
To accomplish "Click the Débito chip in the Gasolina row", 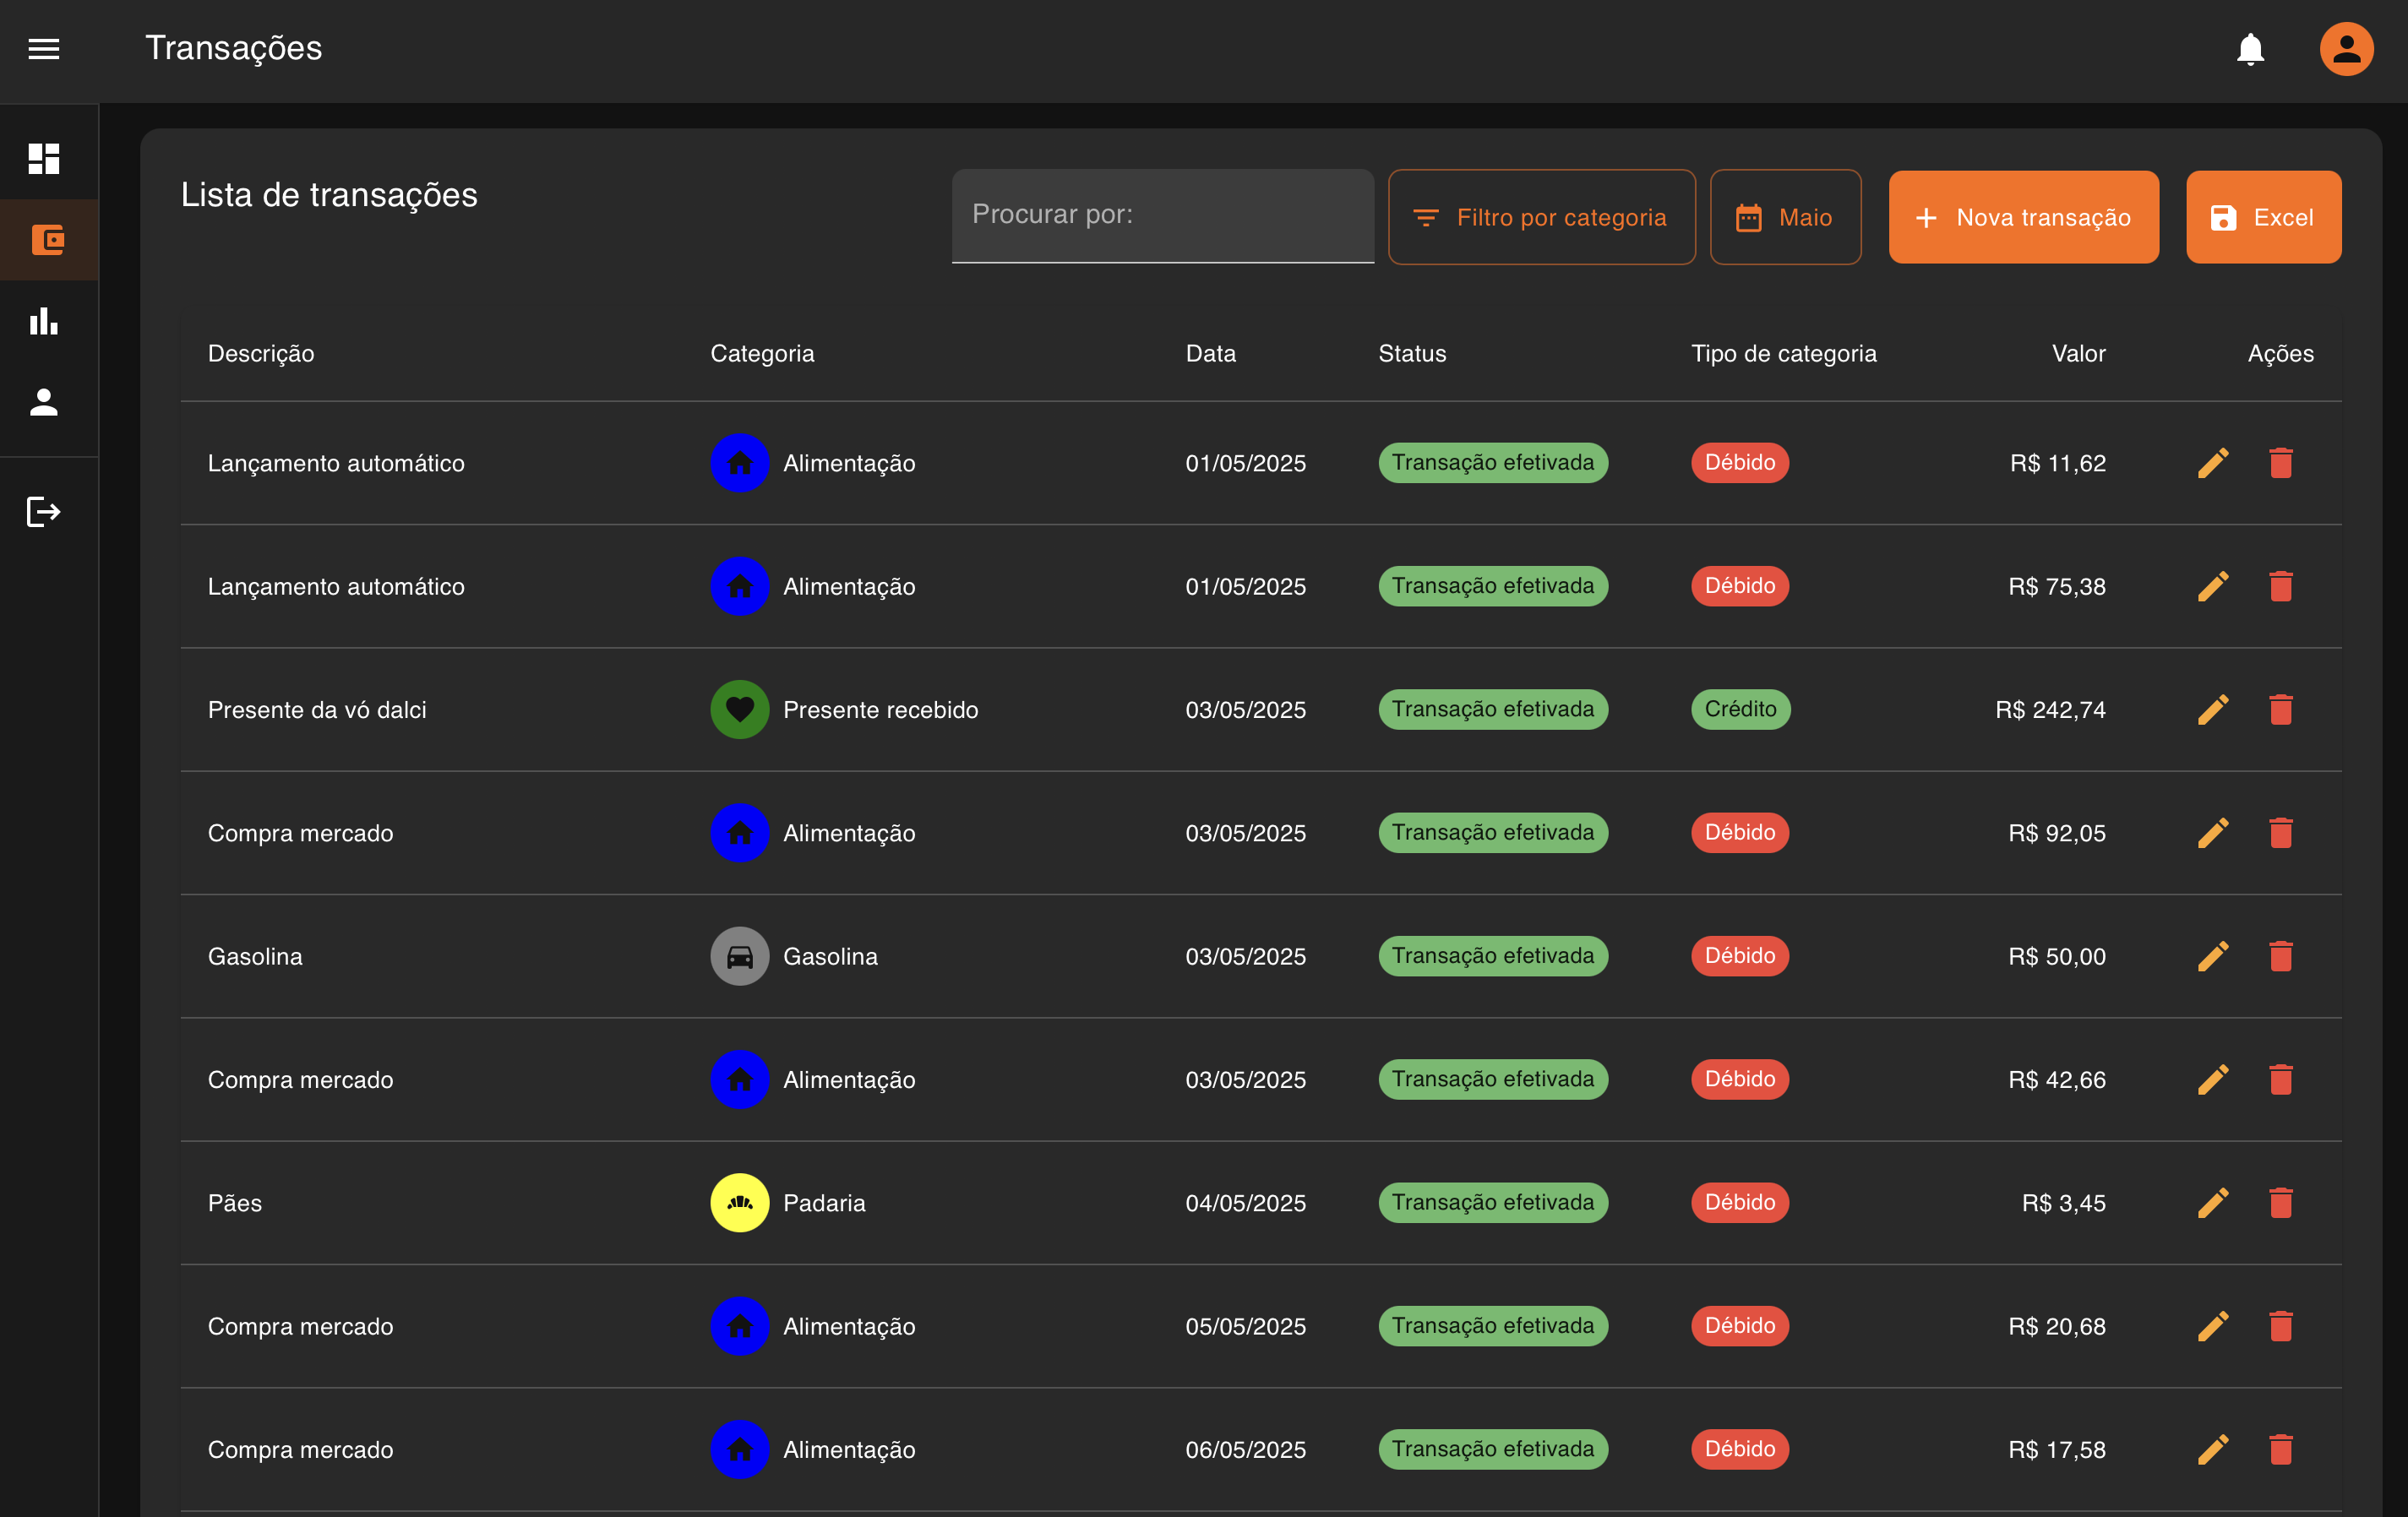I will [1739, 956].
